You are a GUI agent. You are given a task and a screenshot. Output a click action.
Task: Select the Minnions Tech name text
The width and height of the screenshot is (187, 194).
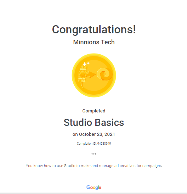94,42
